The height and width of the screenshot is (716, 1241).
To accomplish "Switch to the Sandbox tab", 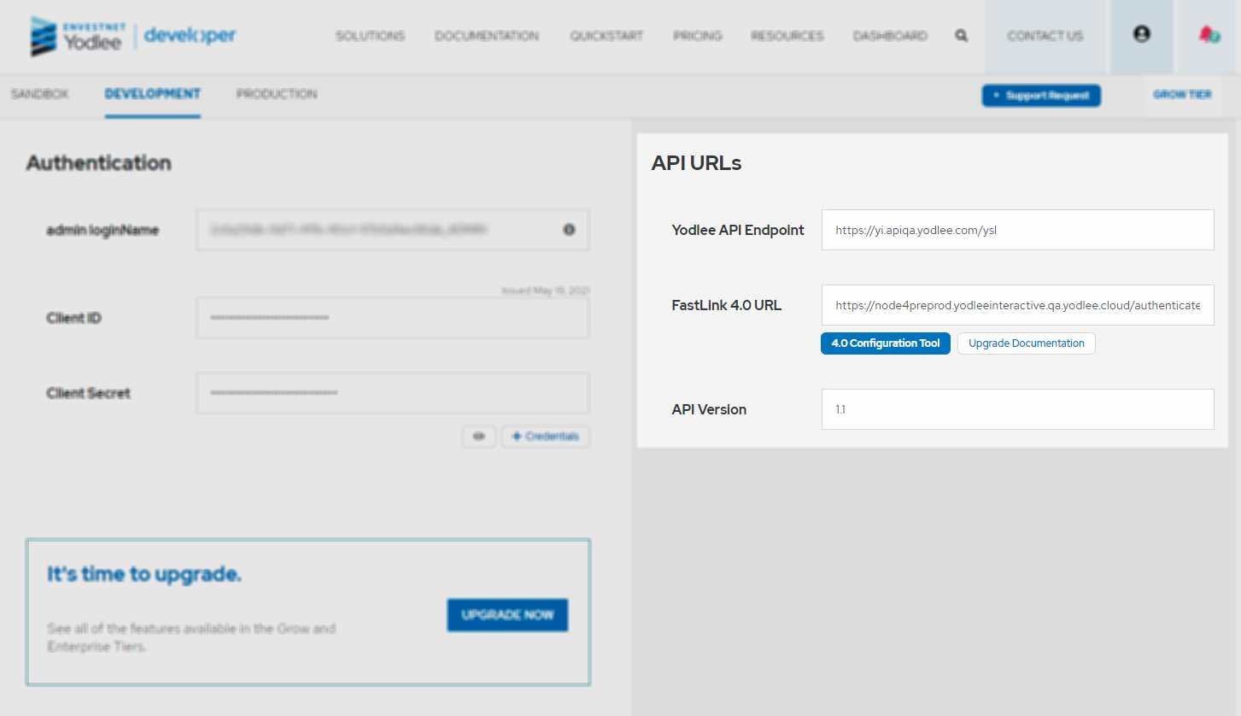I will (x=39, y=94).
